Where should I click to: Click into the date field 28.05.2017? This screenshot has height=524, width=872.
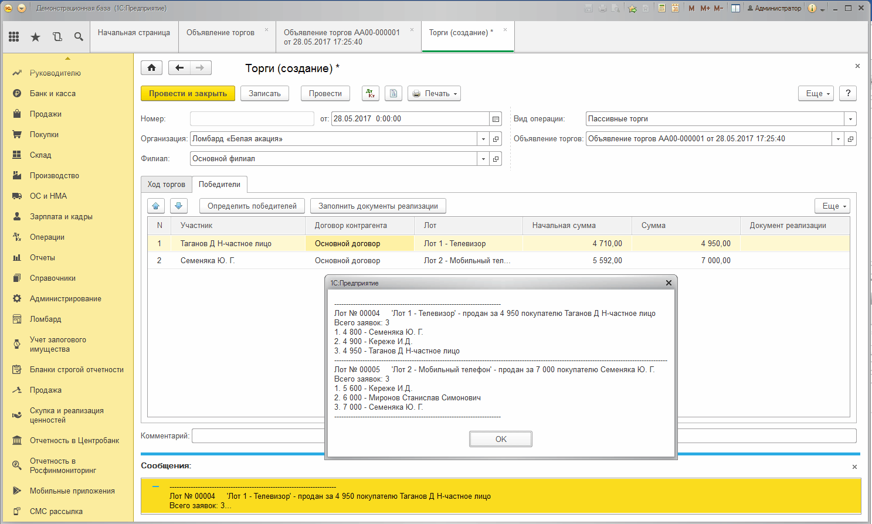[x=410, y=119]
